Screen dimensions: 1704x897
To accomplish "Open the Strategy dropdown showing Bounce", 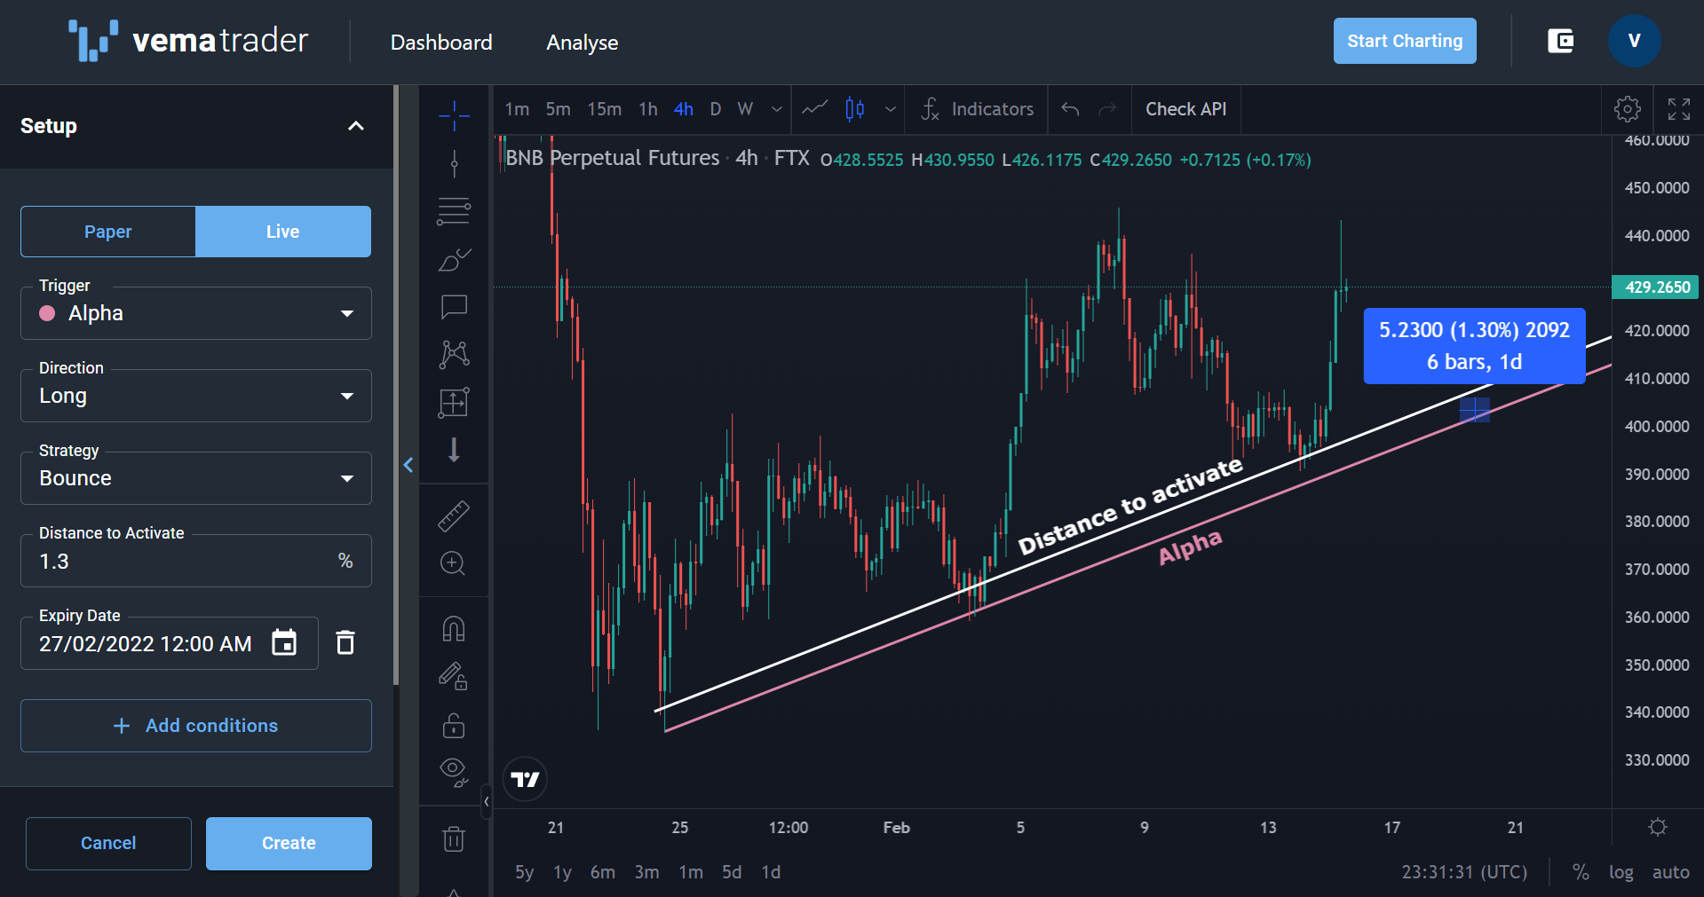I will click(196, 478).
